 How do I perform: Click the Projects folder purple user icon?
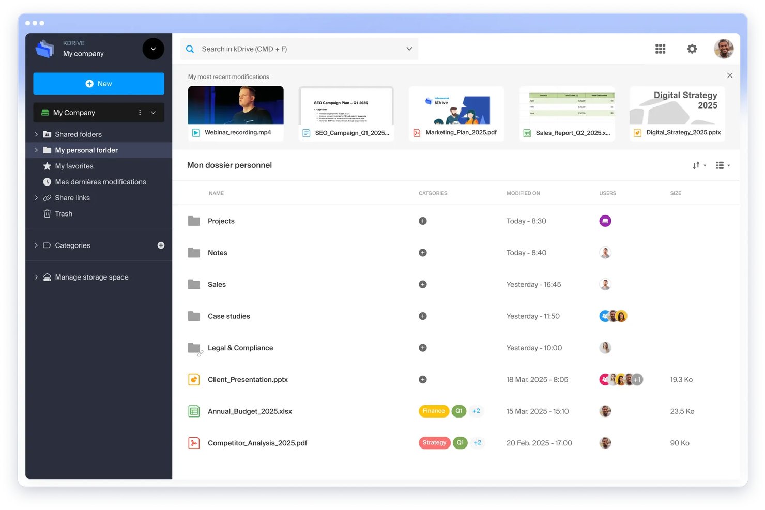point(605,221)
